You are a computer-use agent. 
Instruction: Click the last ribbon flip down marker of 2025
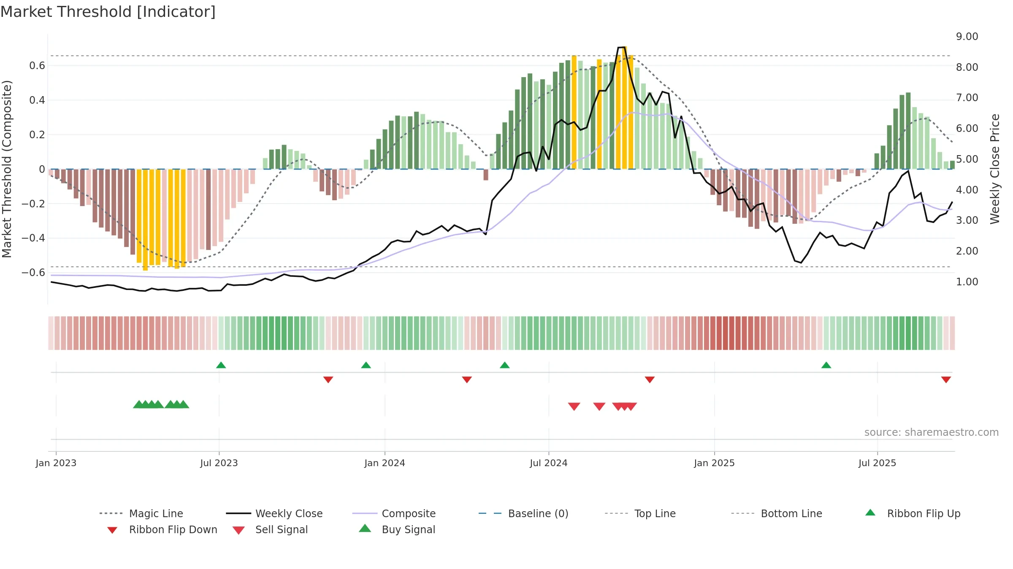point(946,380)
